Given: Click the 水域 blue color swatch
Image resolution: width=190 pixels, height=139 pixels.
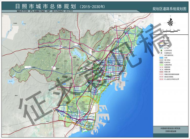Looking at the screenshot, I should pyautogui.click(x=161, y=58).
